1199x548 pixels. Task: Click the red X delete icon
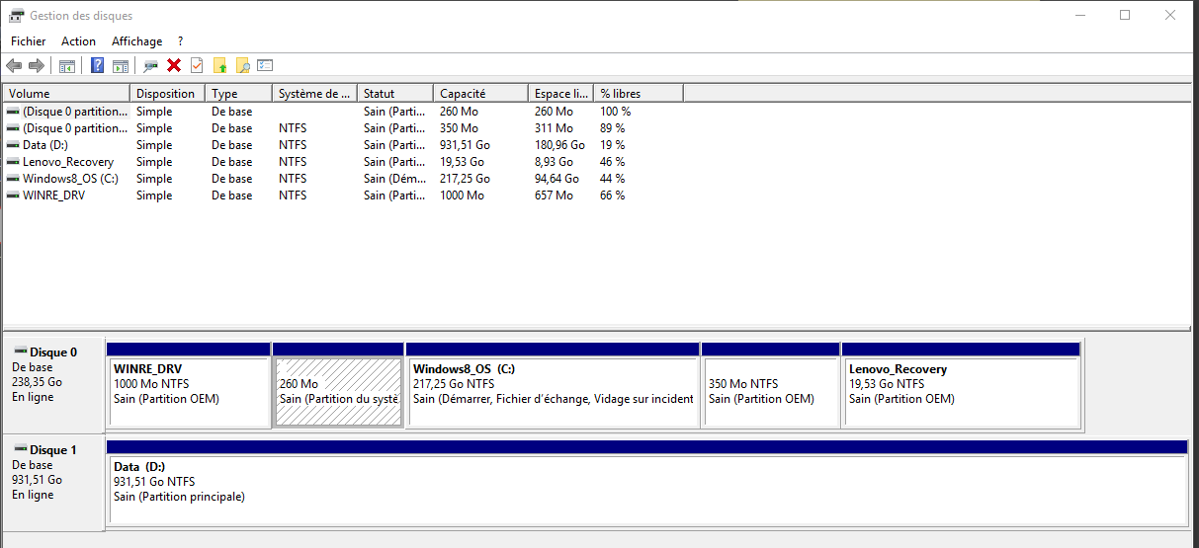(x=174, y=66)
